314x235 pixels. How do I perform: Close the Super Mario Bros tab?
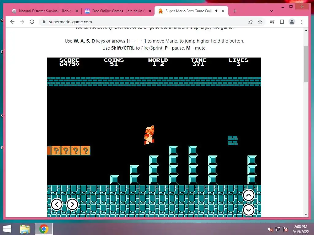pyautogui.click(x=223, y=11)
